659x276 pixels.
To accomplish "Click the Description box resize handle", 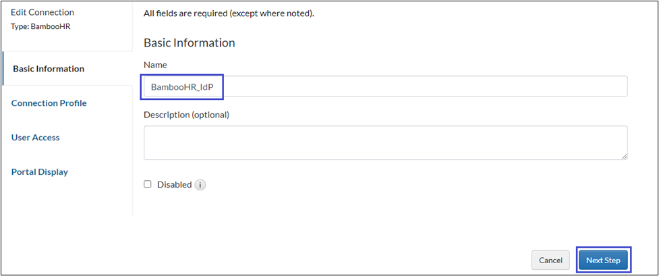I will click(624, 156).
